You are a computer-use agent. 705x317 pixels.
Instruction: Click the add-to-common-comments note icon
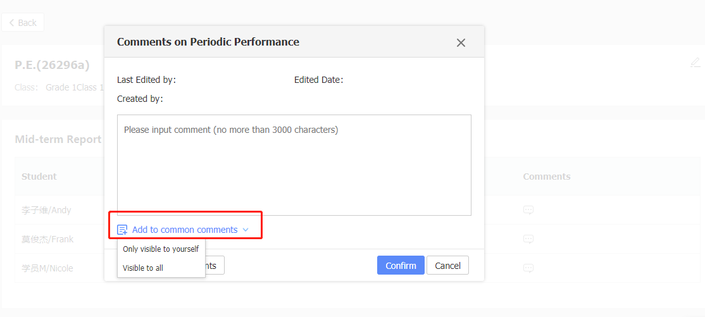(x=122, y=230)
